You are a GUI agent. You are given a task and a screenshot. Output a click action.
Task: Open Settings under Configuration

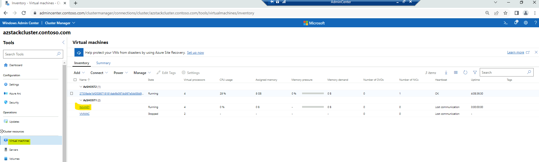(x=14, y=84)
